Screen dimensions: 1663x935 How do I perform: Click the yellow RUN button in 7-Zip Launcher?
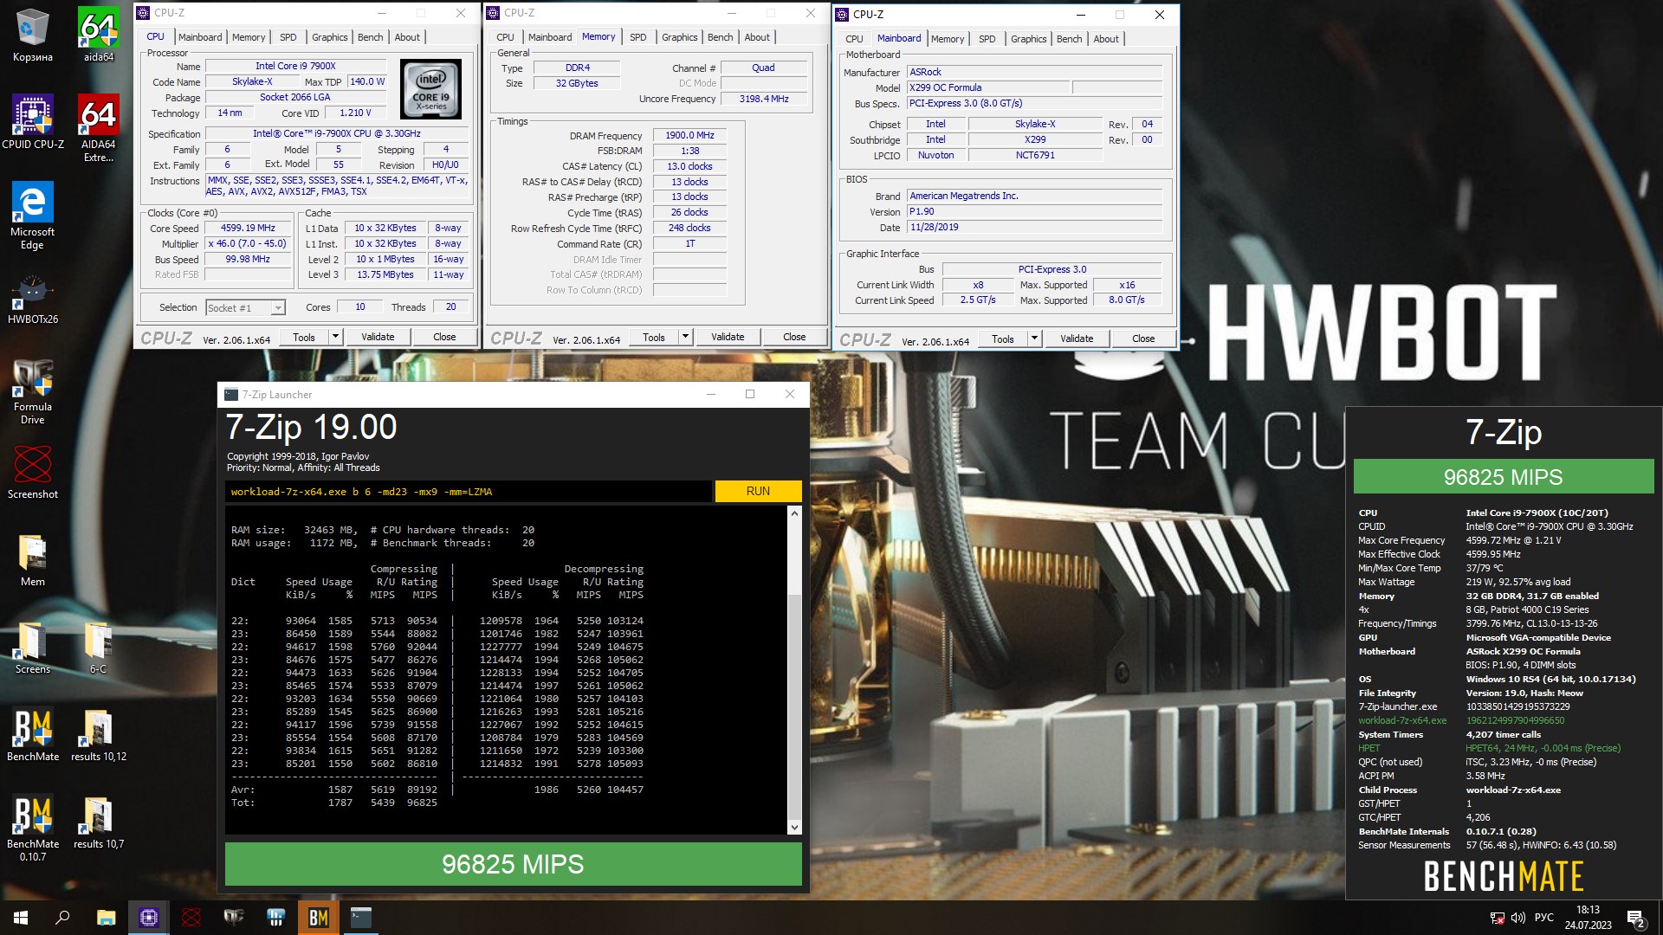[x=758, y=491]
